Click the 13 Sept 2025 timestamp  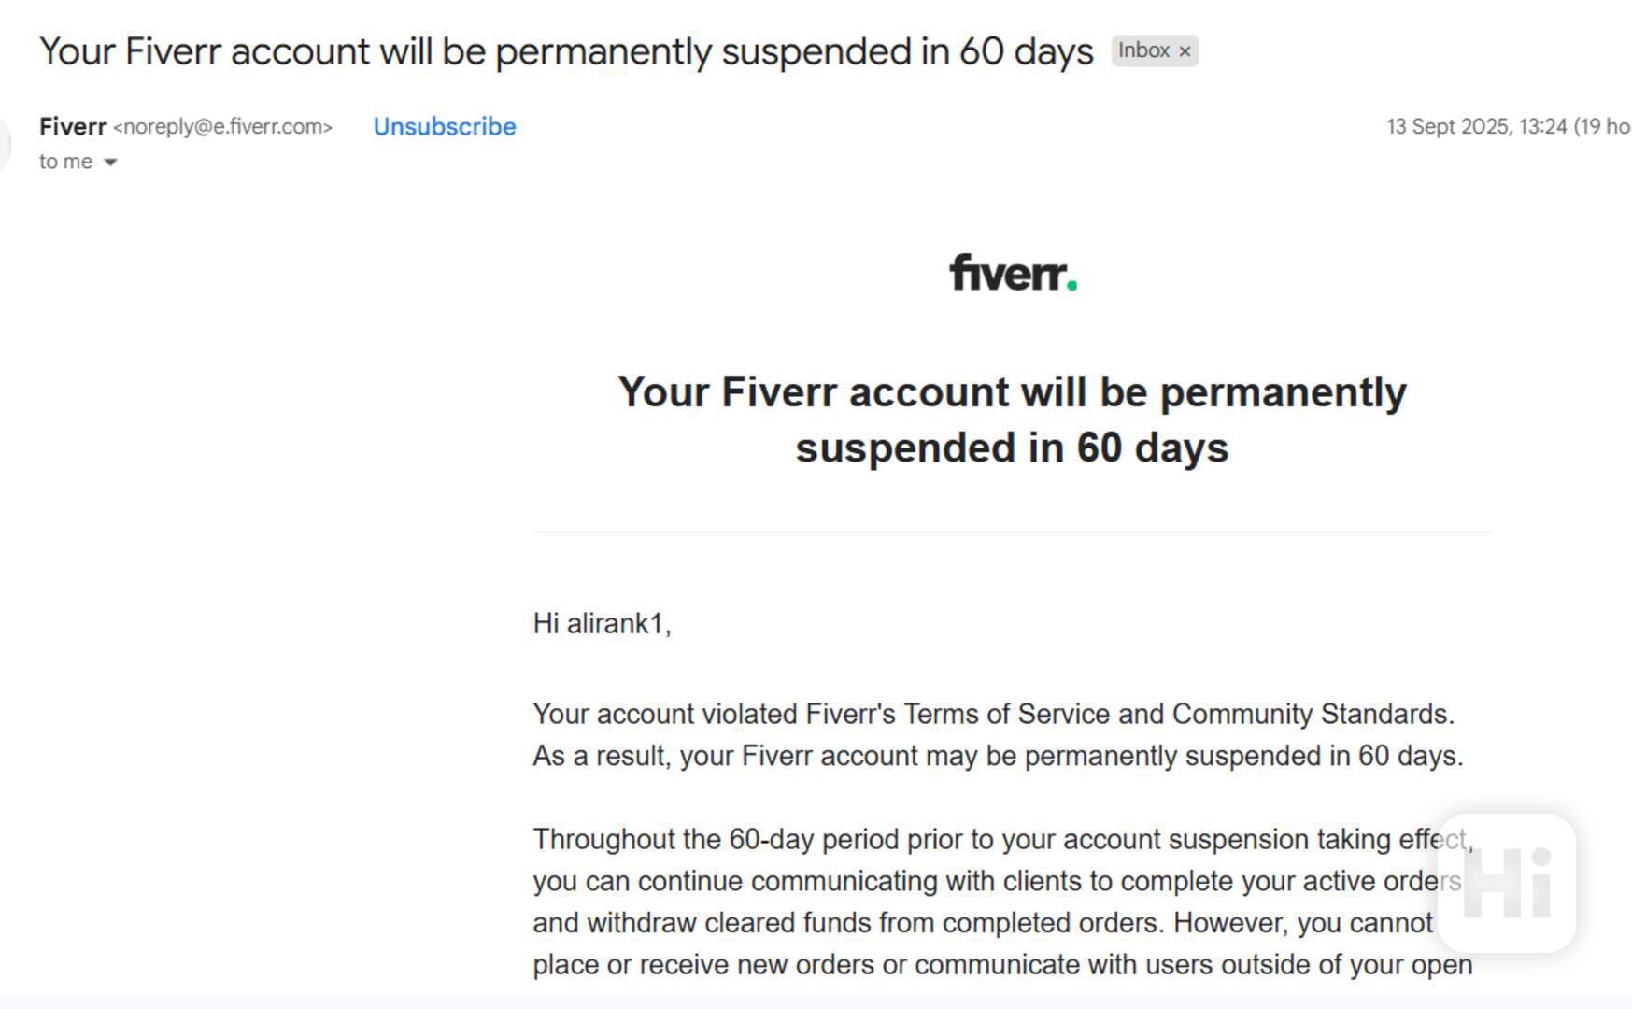[1508, 126]
